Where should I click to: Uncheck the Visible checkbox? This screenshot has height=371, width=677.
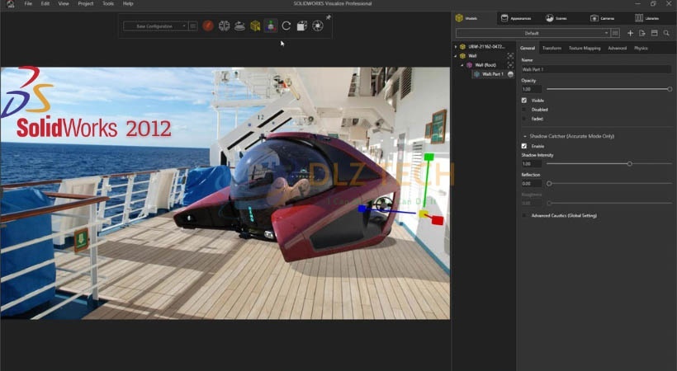(524, 101)
